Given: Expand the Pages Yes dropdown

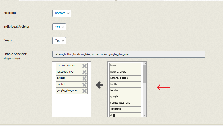Looking at the screenshot, I should [x=59, y=41].
